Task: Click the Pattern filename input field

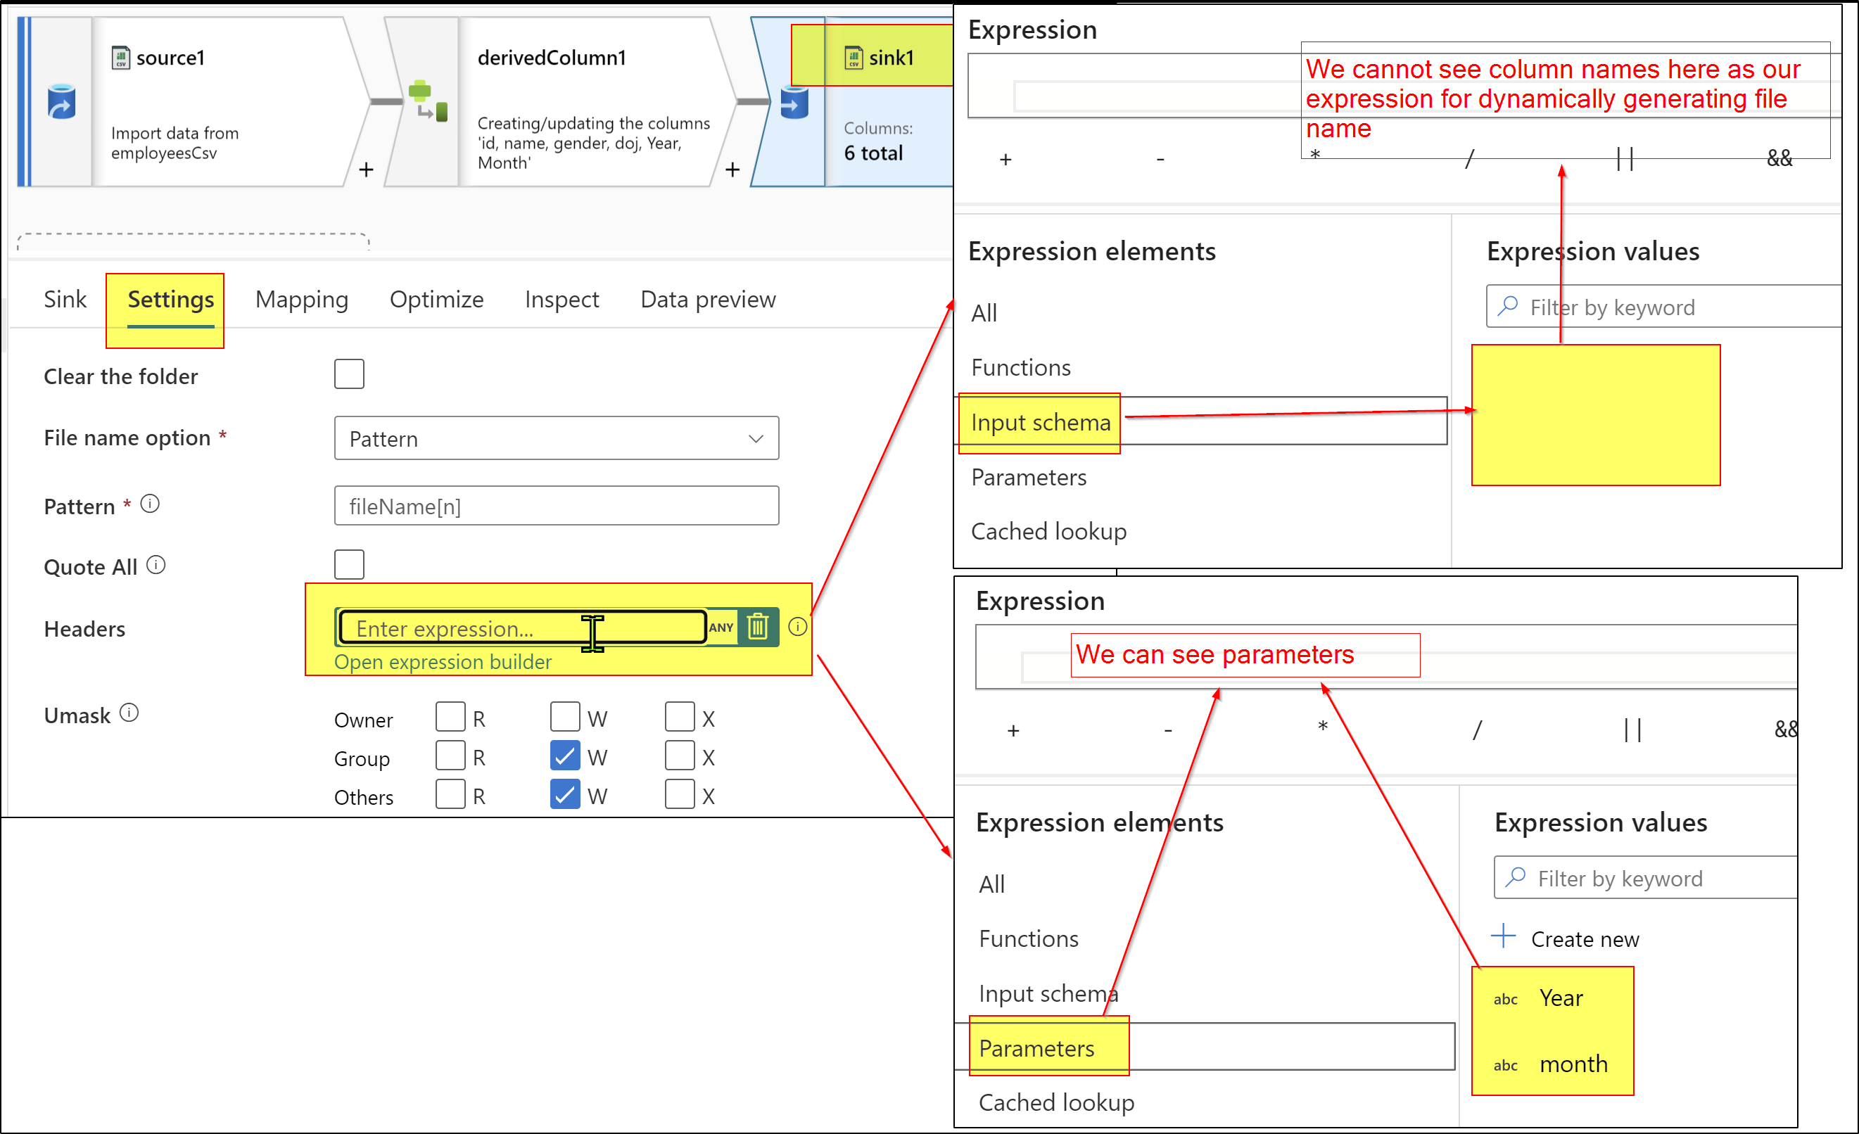Action: pyautogui.click(x=556, y=506)
